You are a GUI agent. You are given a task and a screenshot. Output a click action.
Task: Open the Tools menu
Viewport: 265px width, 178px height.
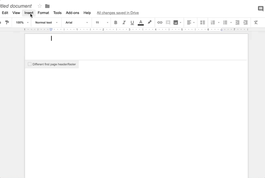point(57,13)
